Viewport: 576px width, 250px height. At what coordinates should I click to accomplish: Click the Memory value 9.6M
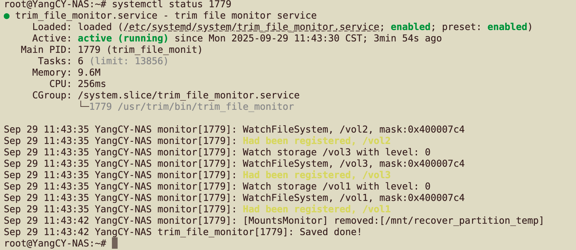click(x=89, y=72)
